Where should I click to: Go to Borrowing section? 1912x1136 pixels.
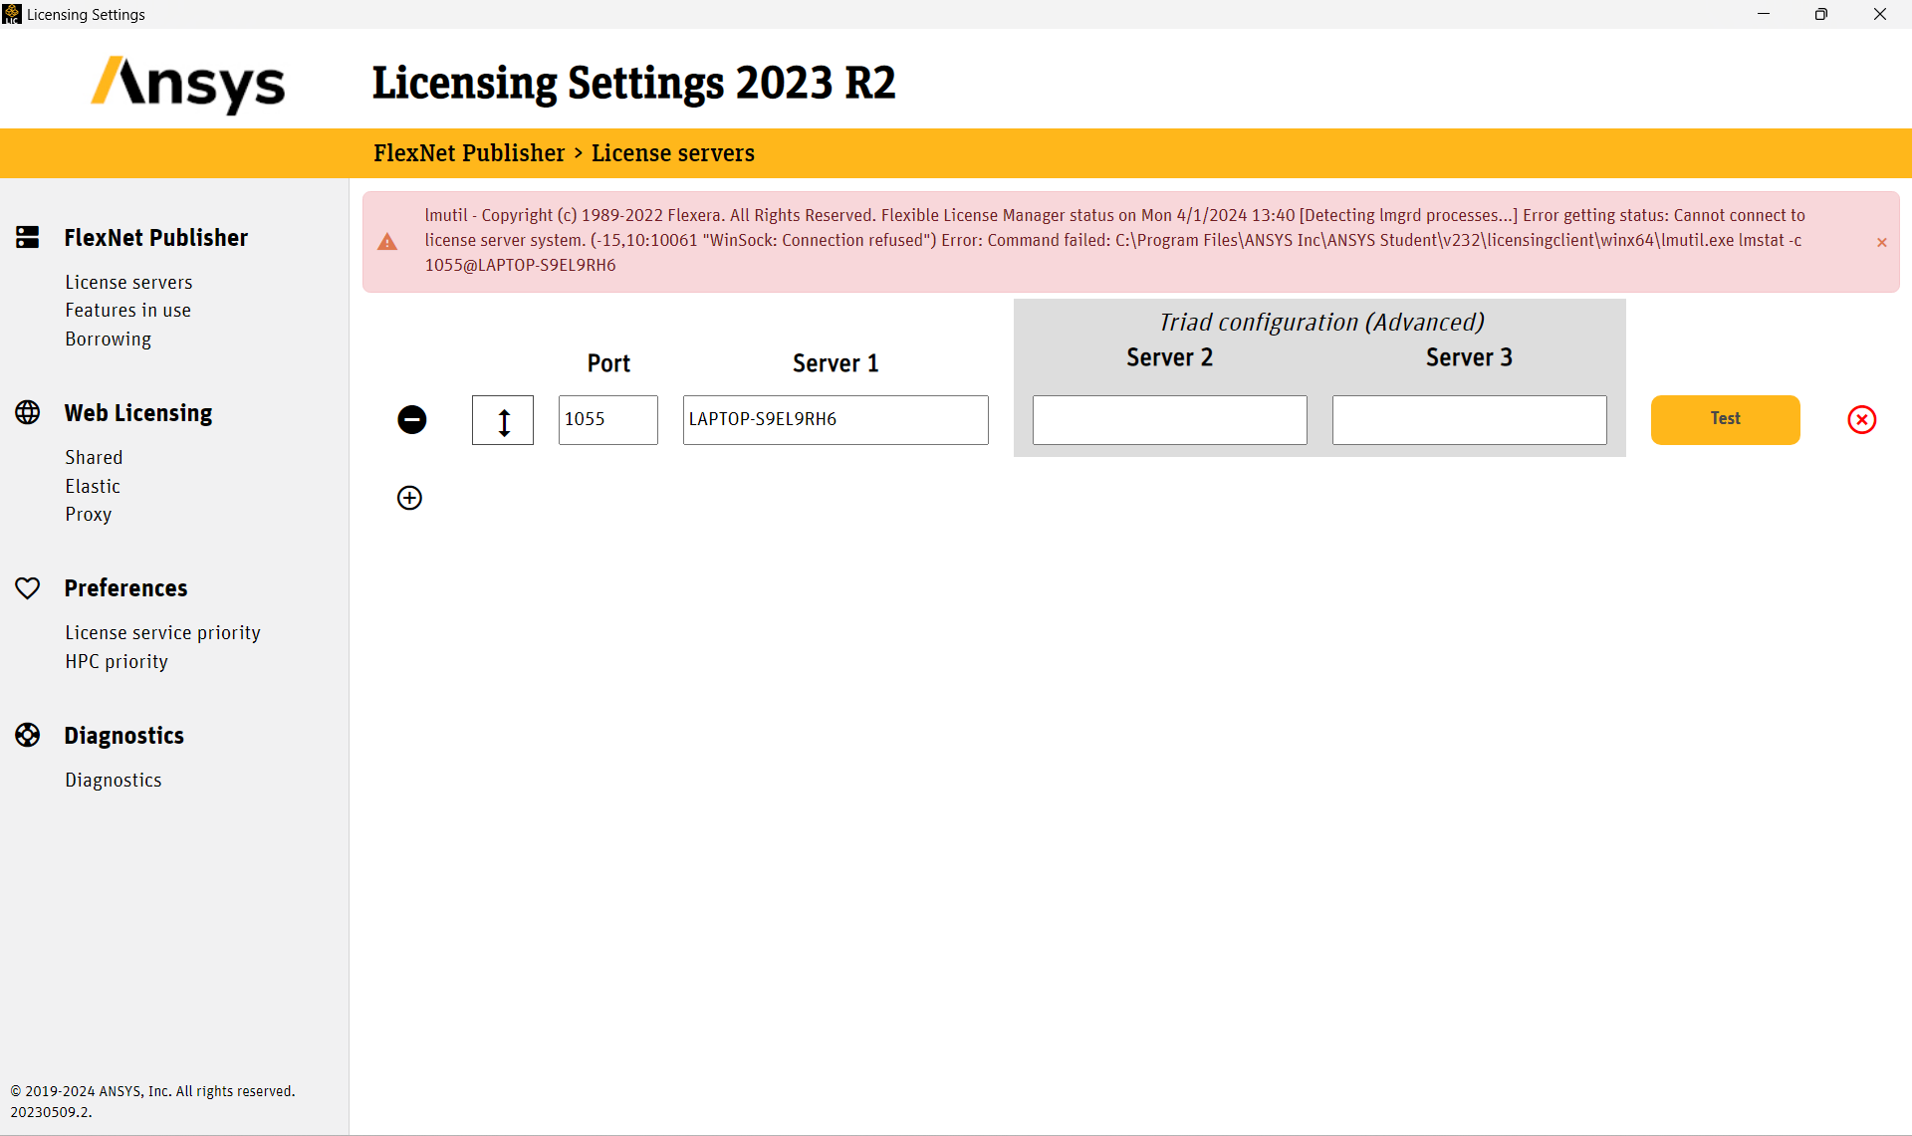click(108, 339)
